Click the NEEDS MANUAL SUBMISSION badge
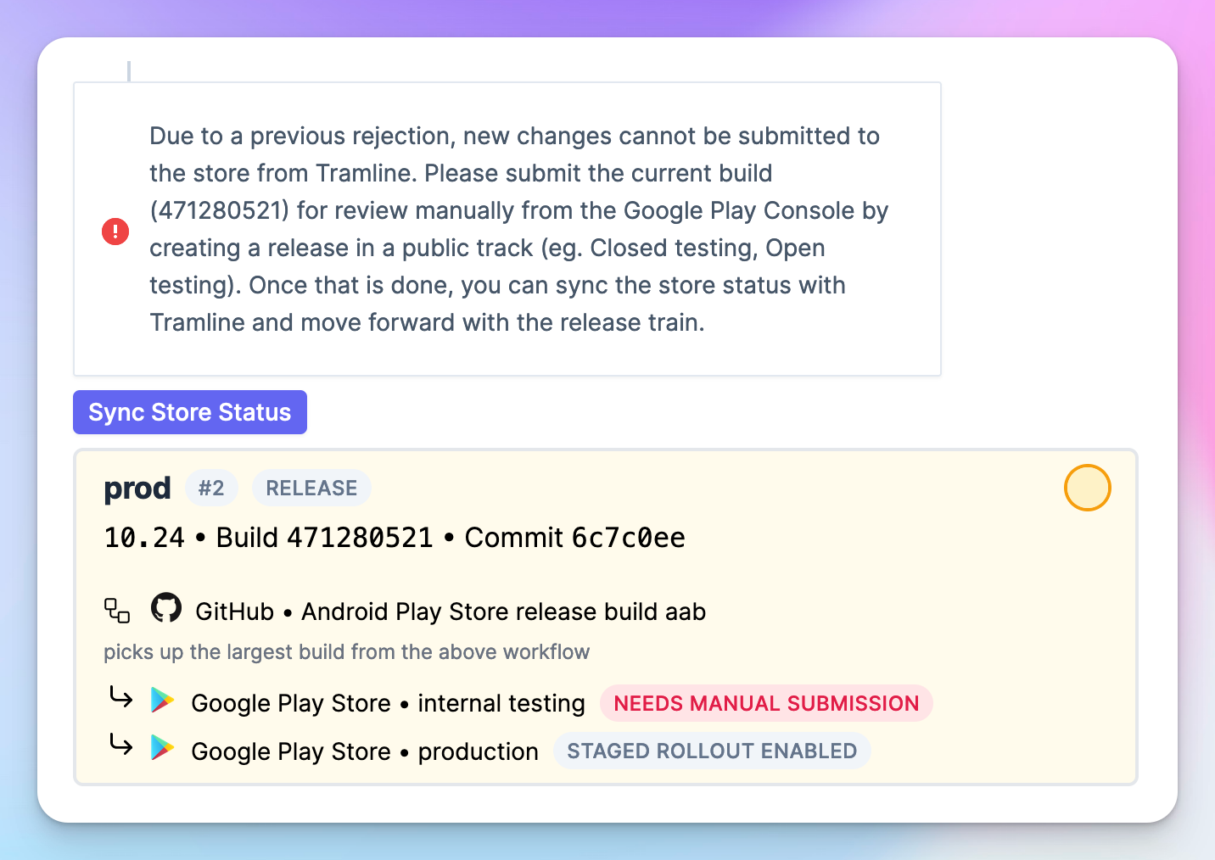The height and width of the screenshot is (860, 1215). click(766, 703)
